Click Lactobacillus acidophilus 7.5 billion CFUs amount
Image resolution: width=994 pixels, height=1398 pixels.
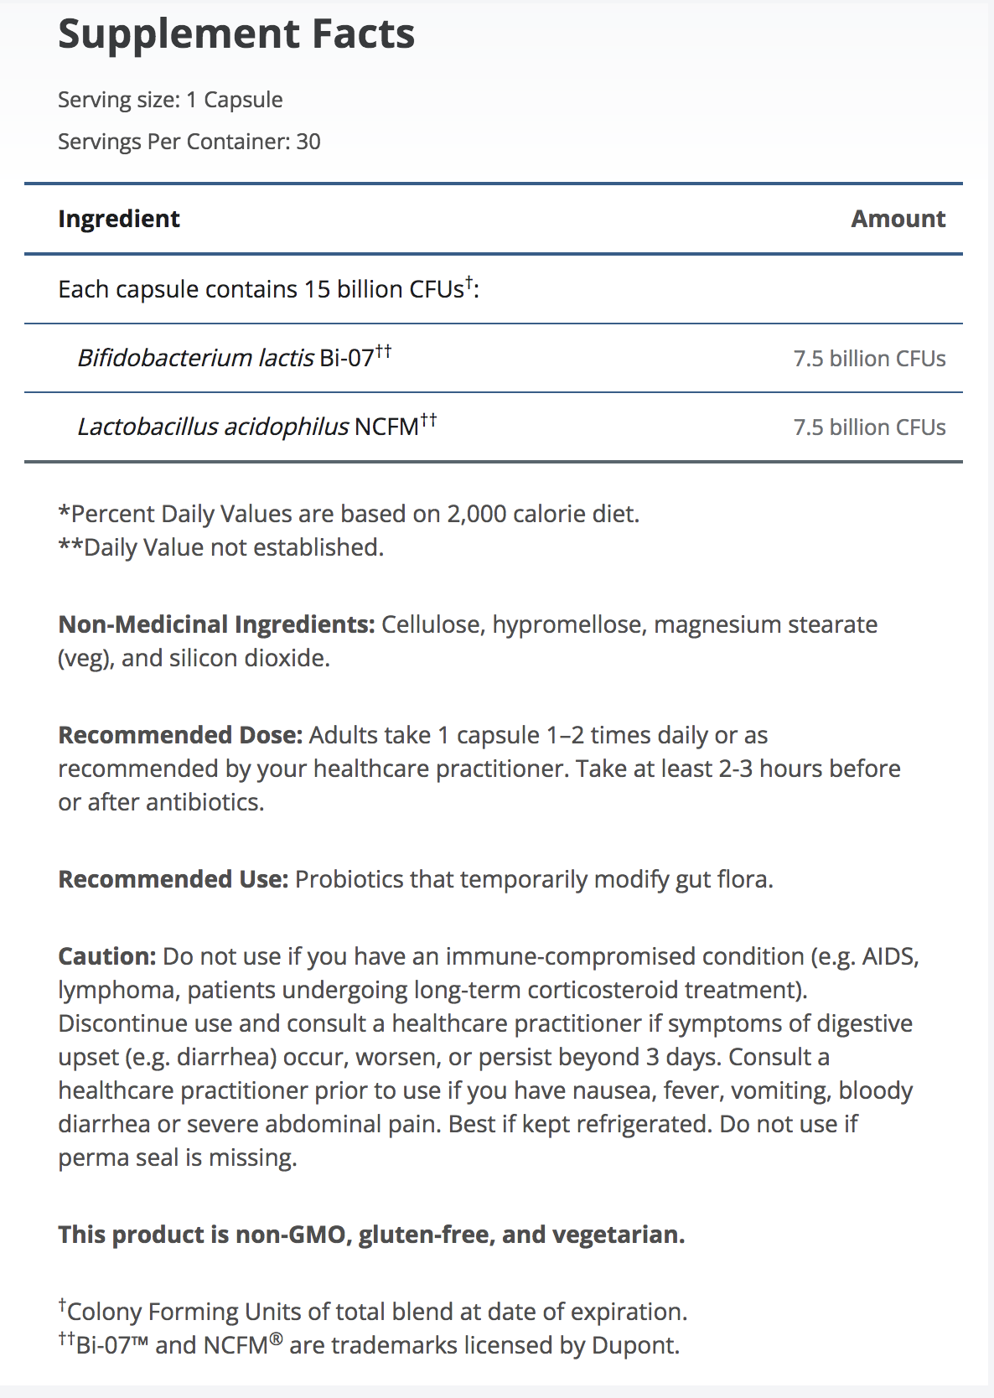tap(869, 427)
